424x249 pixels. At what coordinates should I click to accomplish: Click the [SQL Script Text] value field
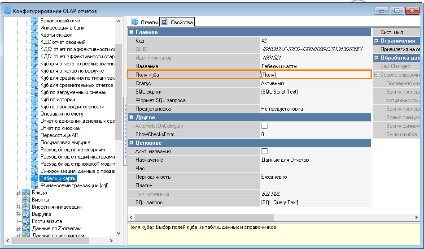(x=315, y=92)
